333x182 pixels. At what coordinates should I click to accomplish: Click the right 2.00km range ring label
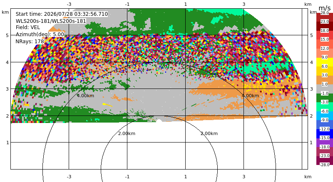point(209,133)
